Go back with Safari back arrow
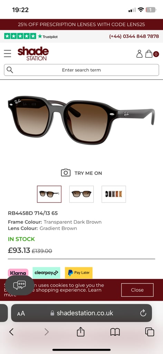This screenshot has height=354, width=163. (x=11, y=332)
